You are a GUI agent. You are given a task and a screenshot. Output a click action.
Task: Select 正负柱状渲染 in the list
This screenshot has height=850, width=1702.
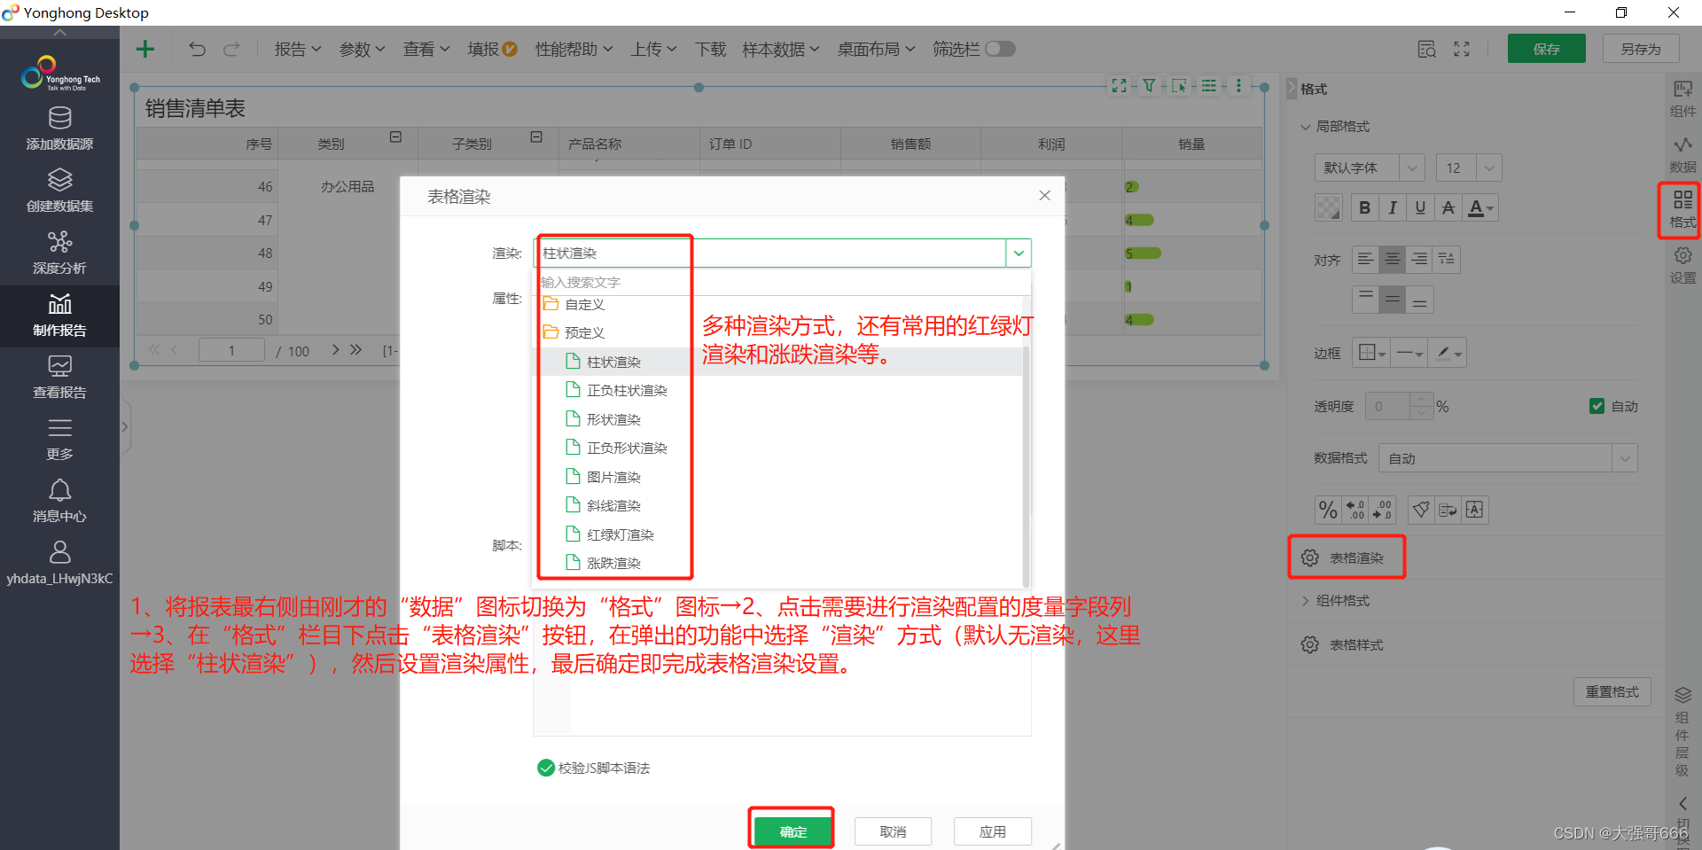pos(626,390)
